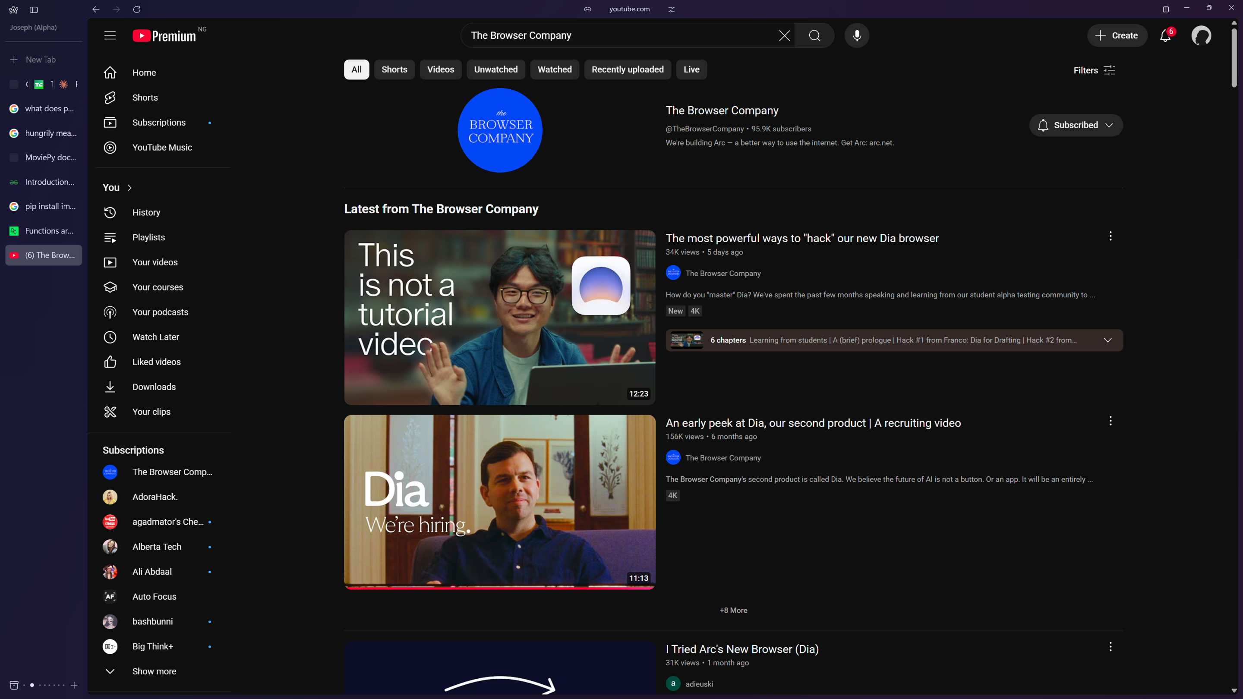Start voice search with microphone icon

[x=857, y=35]
